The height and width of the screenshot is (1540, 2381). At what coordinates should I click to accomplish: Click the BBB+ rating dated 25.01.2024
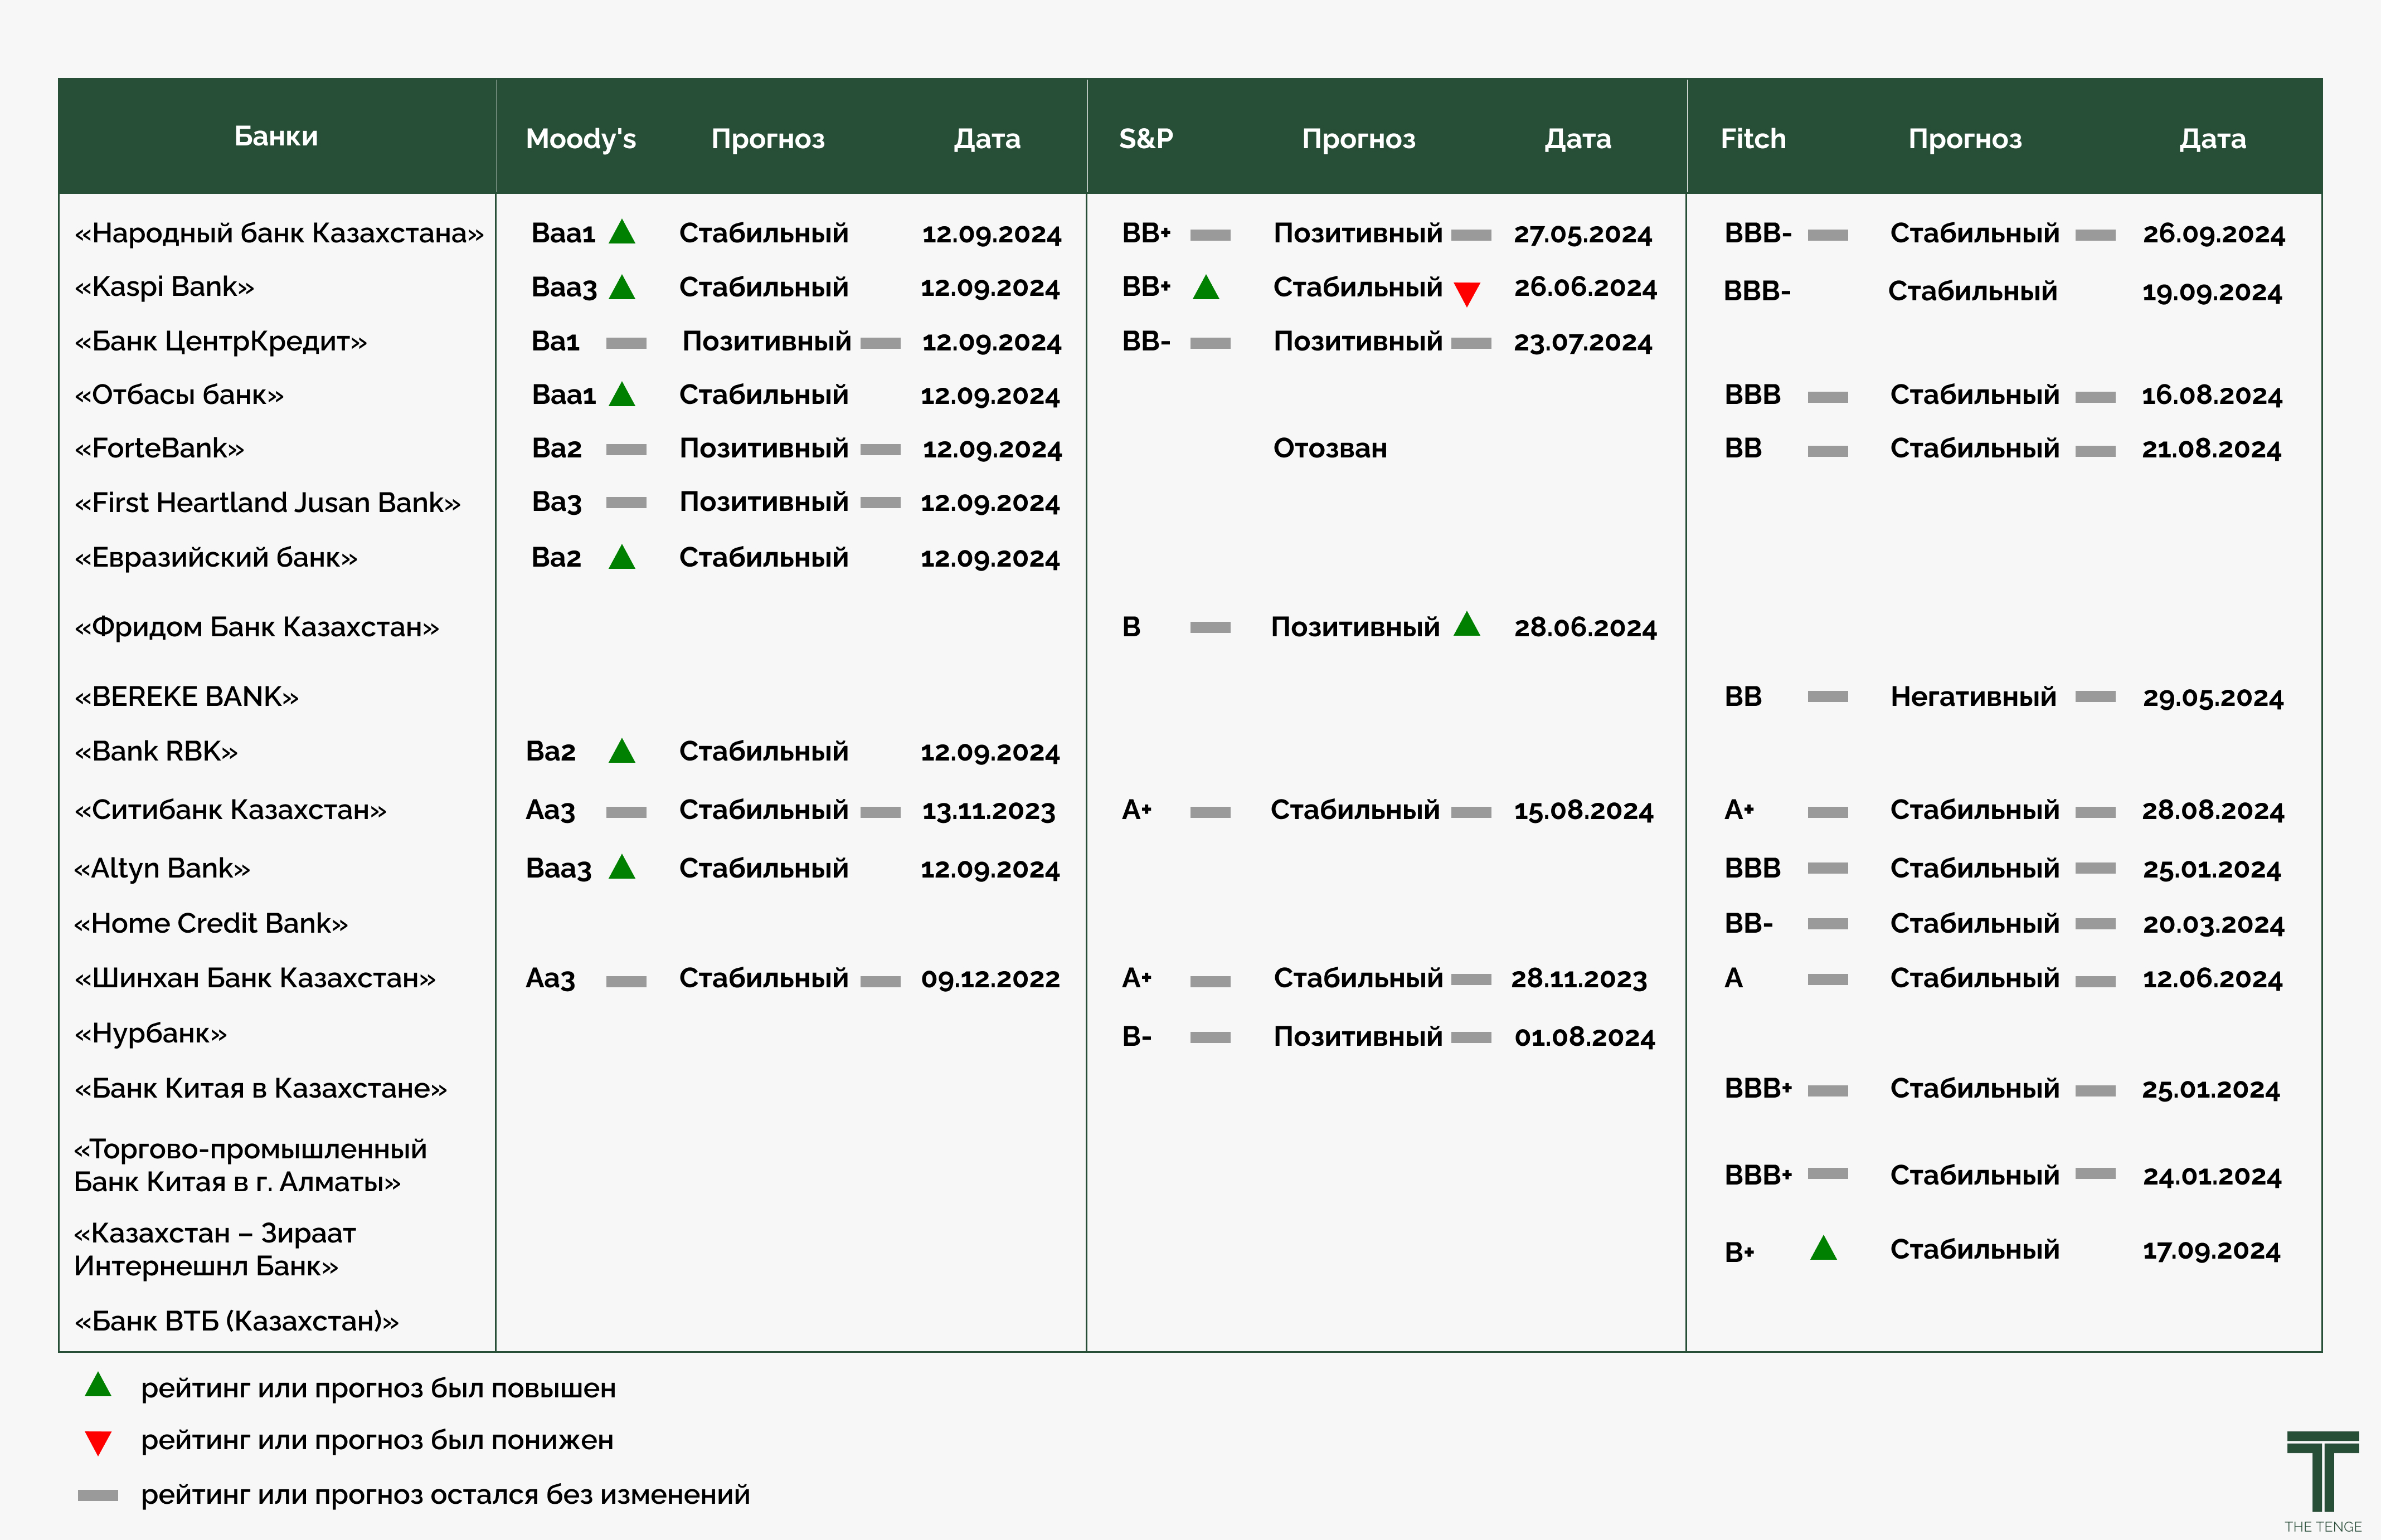(x=1758, y=1088)
